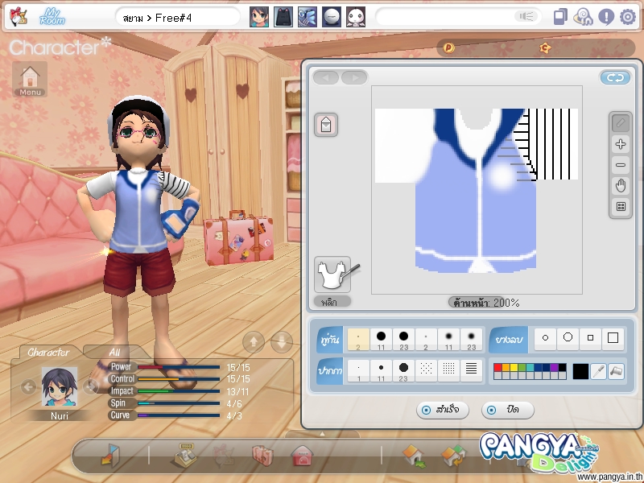Click the round up-arrow button above the stats
Viewport: 644px width, 483px height.
coord(254,341)
